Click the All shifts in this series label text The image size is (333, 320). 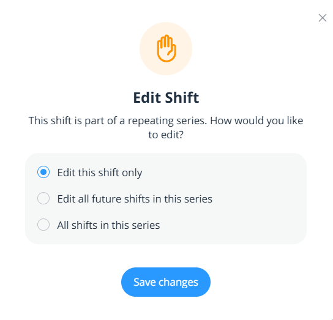pos(108,225)
